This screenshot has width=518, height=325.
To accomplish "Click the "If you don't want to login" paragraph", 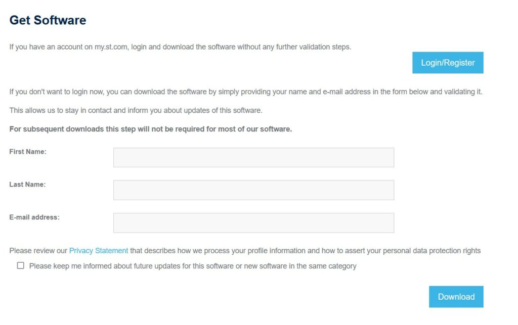I will 246,92.
